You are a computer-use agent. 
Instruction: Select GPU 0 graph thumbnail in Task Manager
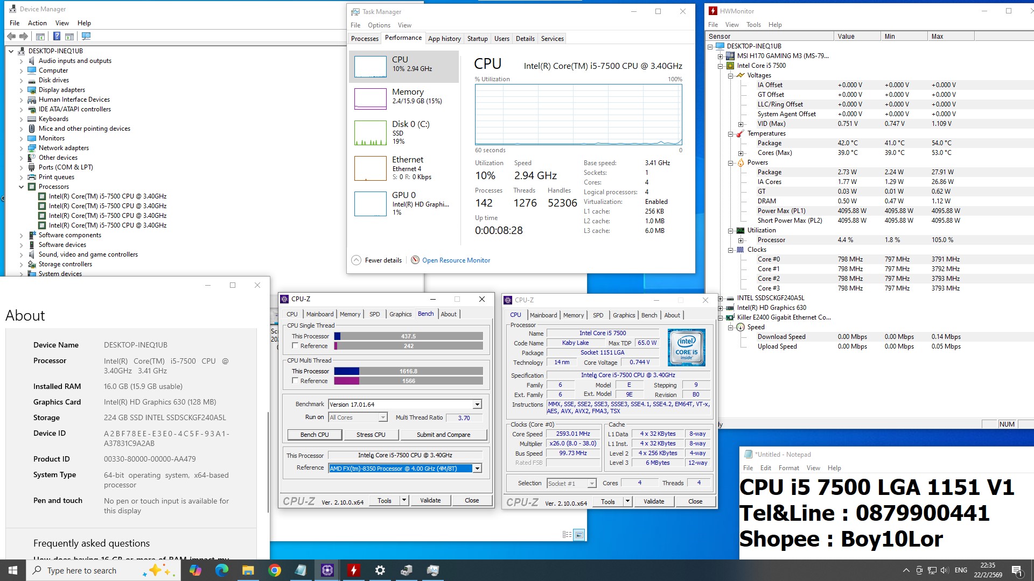370,204
